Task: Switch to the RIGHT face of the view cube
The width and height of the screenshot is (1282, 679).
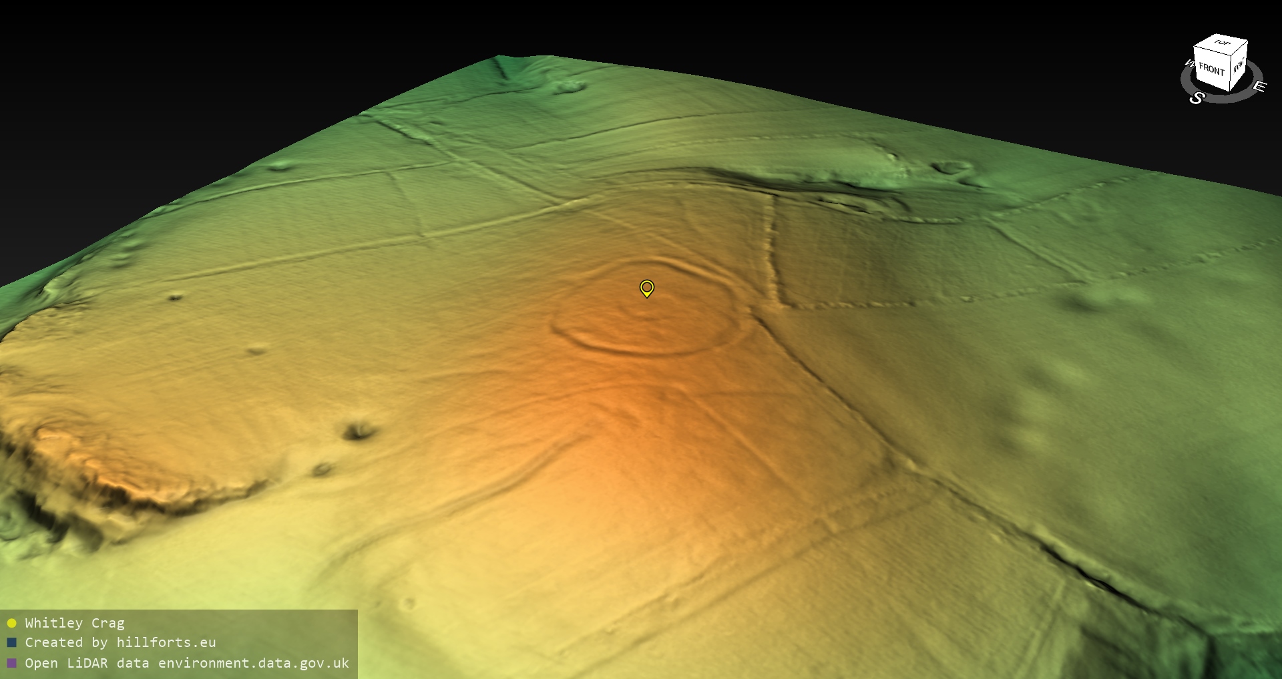Action: point(1239,66)
